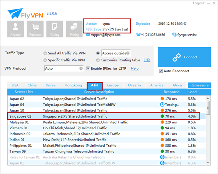Image resolution: width=218 pixels, height=174 pixels.
Task: Click orange status dot for Japan 02
Action: click(162, 99)
